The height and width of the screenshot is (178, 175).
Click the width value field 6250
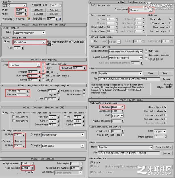pyautogui.click(x=20, y=10)
